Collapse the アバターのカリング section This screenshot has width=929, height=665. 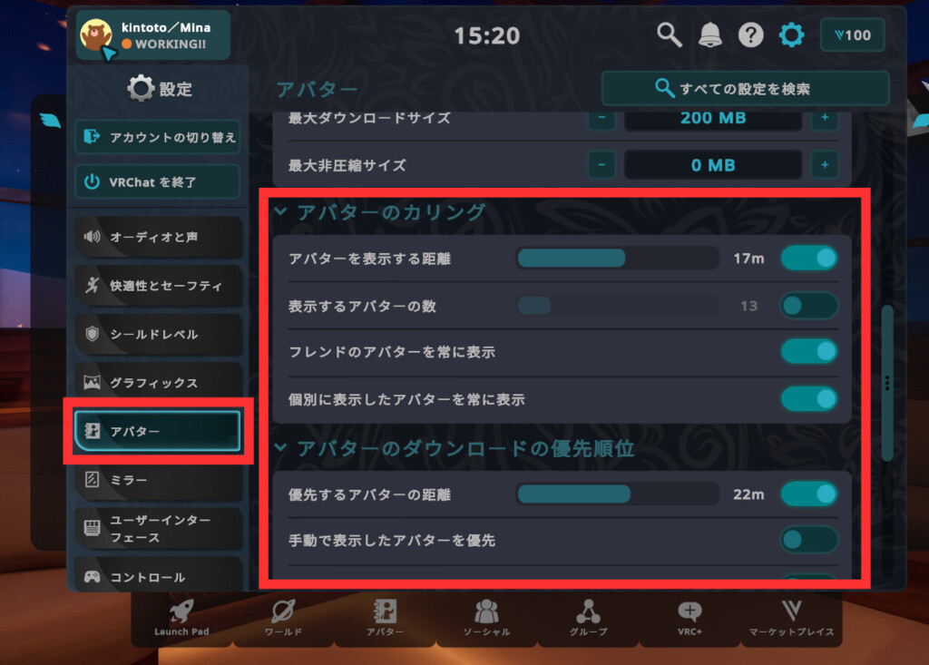tap(281, 211)
